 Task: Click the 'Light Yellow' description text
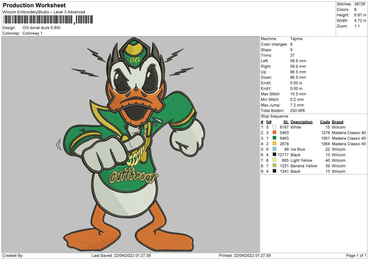coord(301,161)
